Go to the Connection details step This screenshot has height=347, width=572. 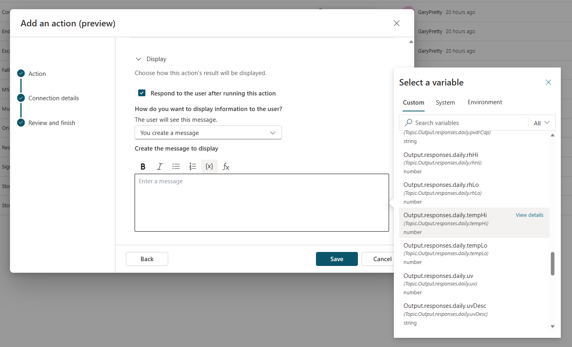click(54, 98)
